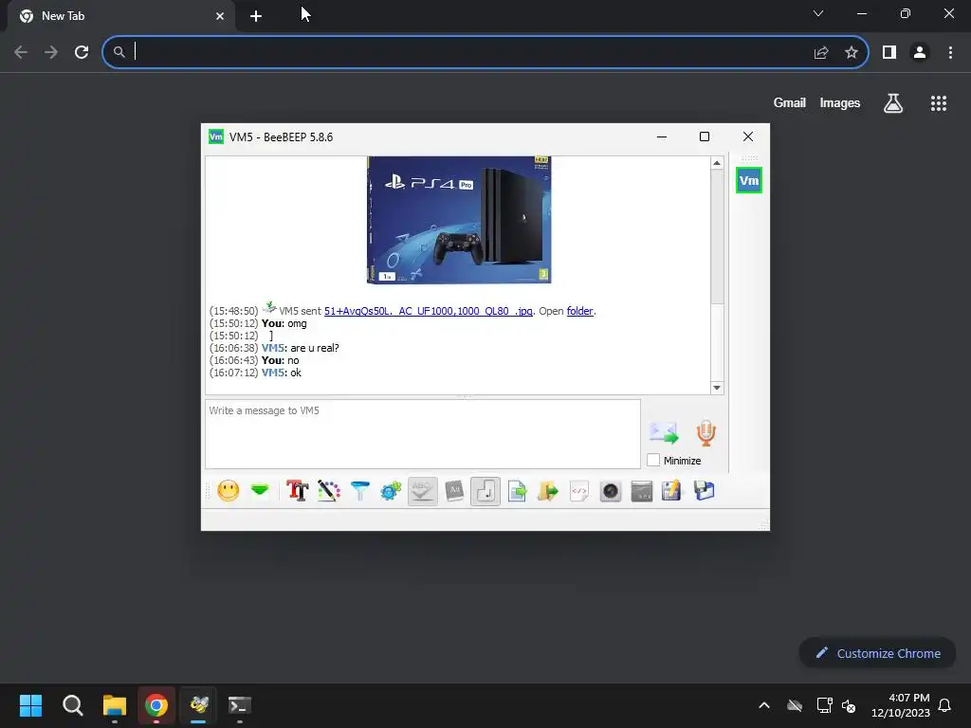Image resolution: width=971 pixels, height=728 pixels.
Task: Open the Images link
Action: point(840,102)
